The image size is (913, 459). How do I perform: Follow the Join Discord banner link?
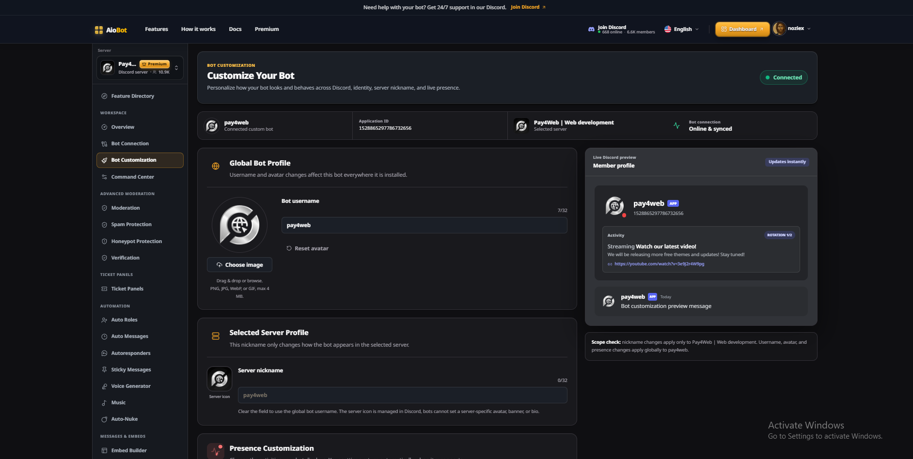(528, 7)
